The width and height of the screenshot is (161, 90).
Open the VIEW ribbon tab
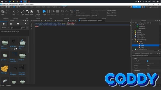pyautogui.click(x=48, y=7)
